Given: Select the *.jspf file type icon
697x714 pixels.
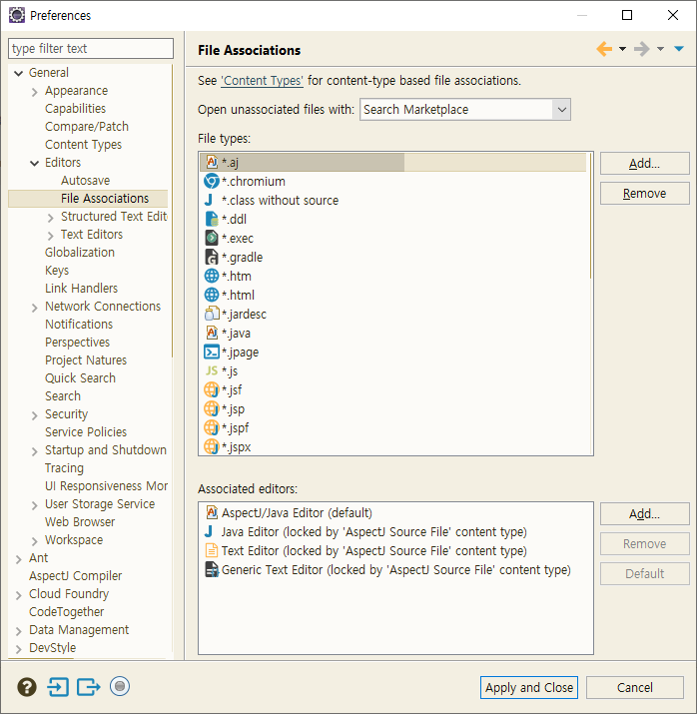Looking at the screenshot, I should [212, 427].
